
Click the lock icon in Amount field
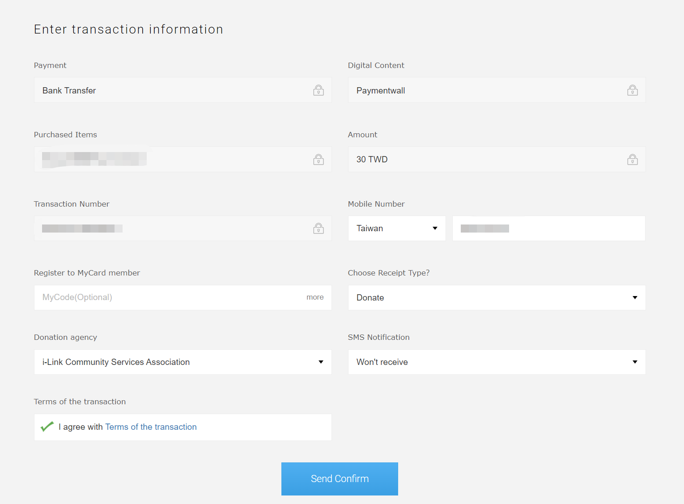[x=632, y=160]
